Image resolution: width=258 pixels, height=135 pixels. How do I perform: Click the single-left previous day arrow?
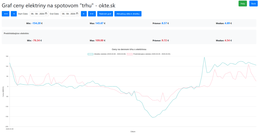click(x=14, y=14)
